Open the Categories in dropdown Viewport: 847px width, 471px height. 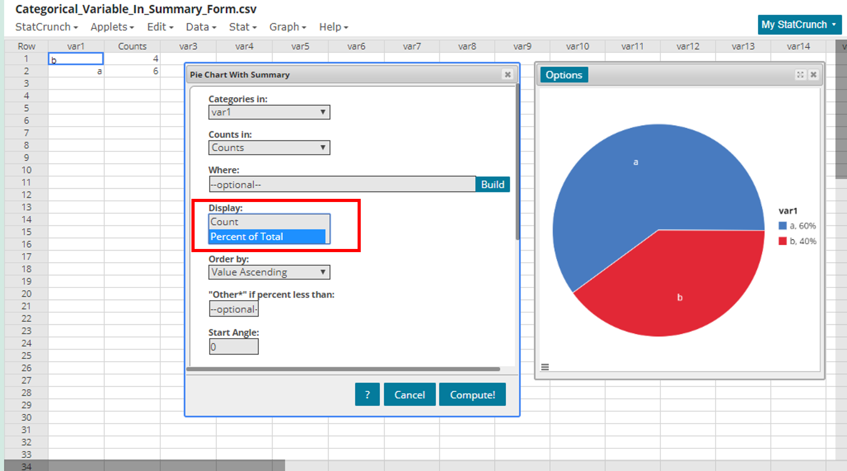269,112
